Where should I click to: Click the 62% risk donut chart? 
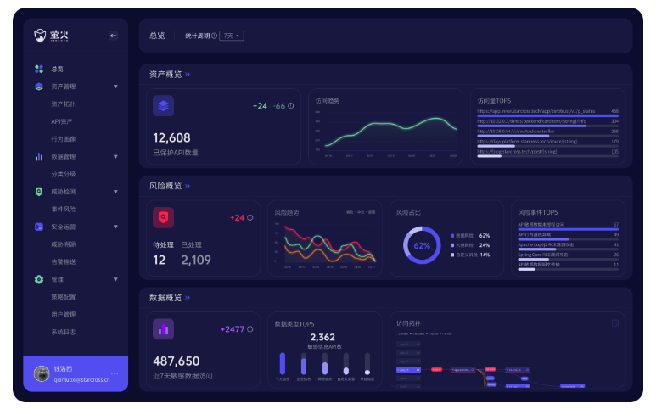click(422, 245)
